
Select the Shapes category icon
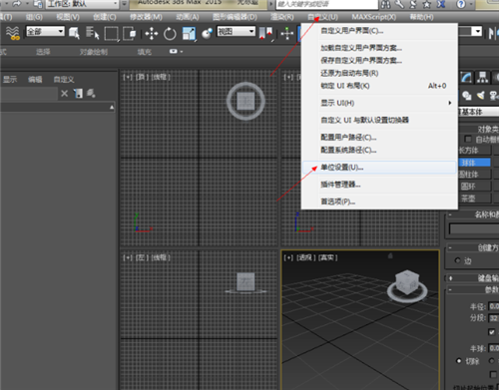coord(467,96)
